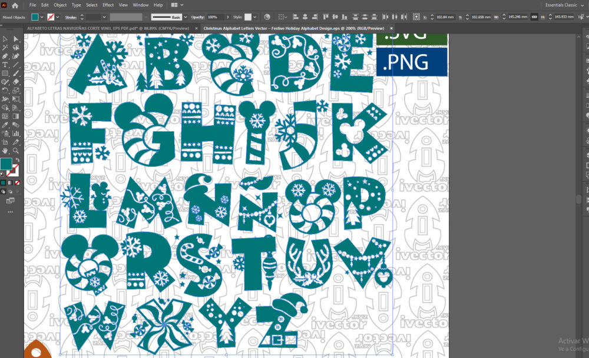The image size is (589, 358).
Task: Select the Eyedropper tool
Action: (x=5, y=125)
